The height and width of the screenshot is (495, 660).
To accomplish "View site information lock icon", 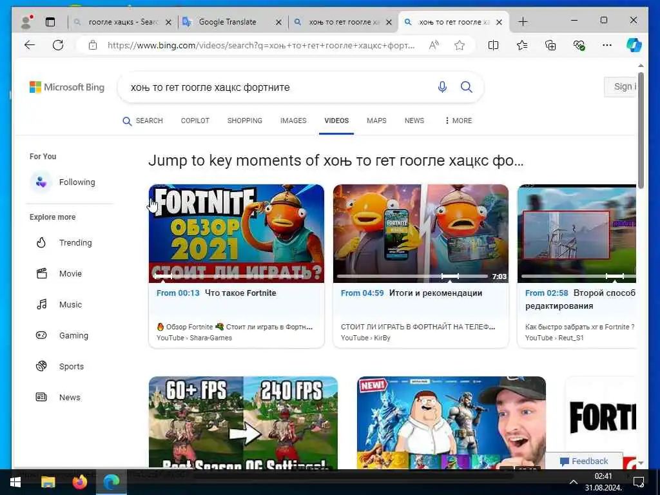I will pos(93,45).
